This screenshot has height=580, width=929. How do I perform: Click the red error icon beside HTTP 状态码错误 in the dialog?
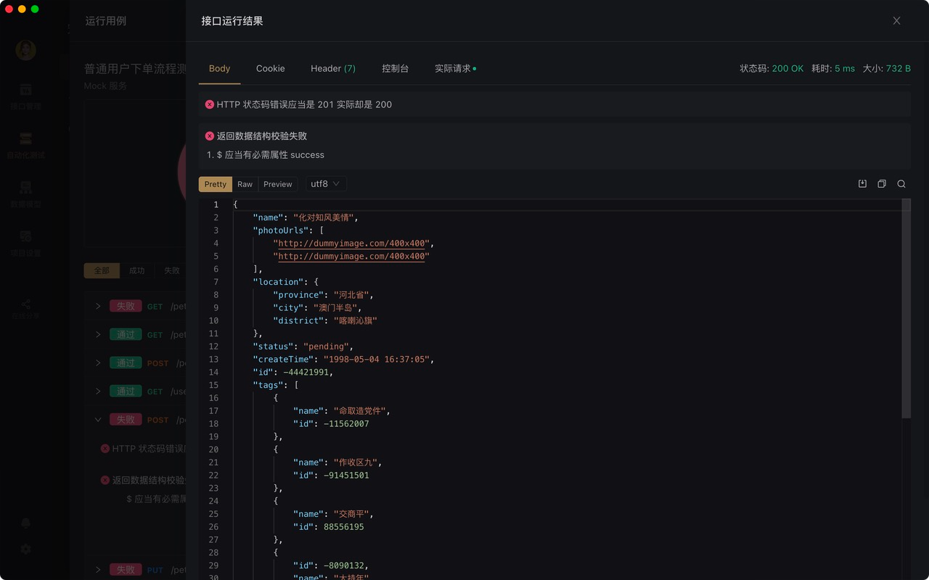(210, 104)
